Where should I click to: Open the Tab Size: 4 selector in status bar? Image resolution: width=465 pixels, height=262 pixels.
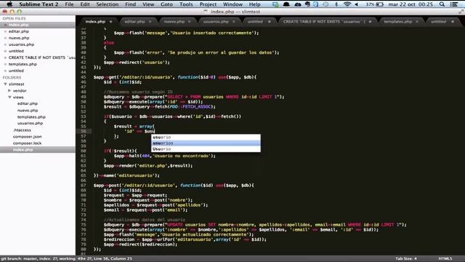405,258
